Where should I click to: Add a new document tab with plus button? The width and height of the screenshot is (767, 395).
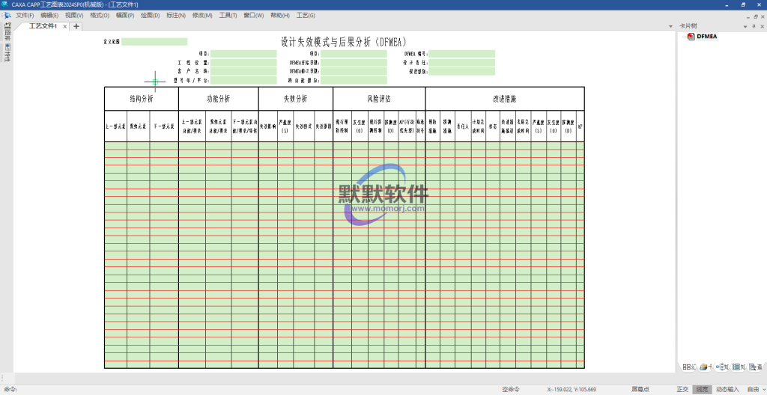76,26
